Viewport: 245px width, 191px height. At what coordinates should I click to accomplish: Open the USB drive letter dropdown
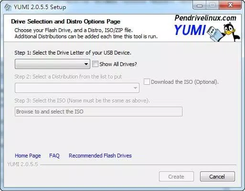(x=53, y=64)
